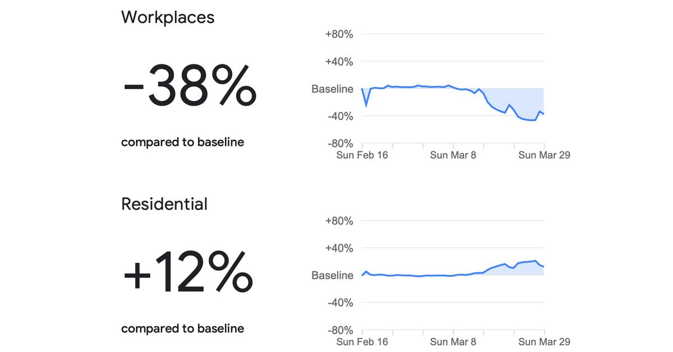Click the -40% axis label on Residential chart

(x=340, y=303)
